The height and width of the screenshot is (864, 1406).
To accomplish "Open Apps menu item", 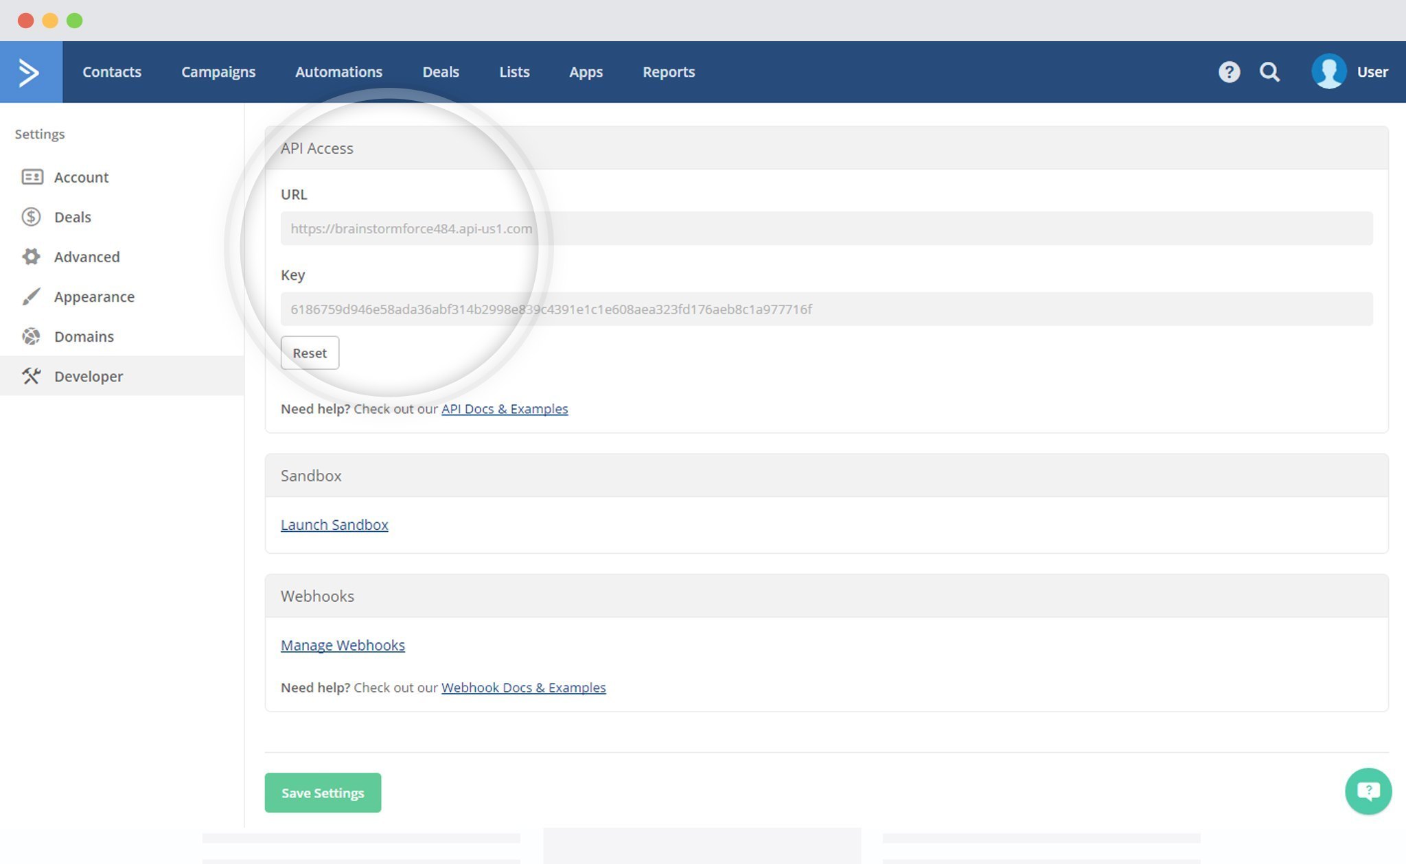I will pos(586,72).
